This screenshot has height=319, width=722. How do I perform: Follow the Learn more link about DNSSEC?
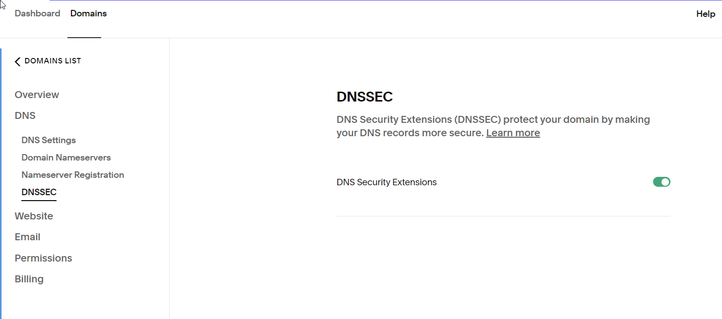pyautogui.click(x=513, y=133)
